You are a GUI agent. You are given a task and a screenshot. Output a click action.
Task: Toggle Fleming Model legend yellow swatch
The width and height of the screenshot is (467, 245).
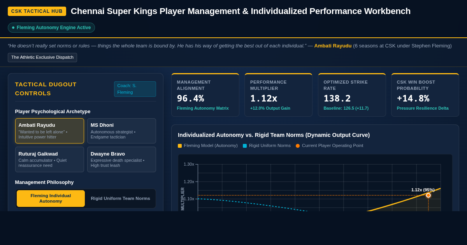(x=180, y=146)
